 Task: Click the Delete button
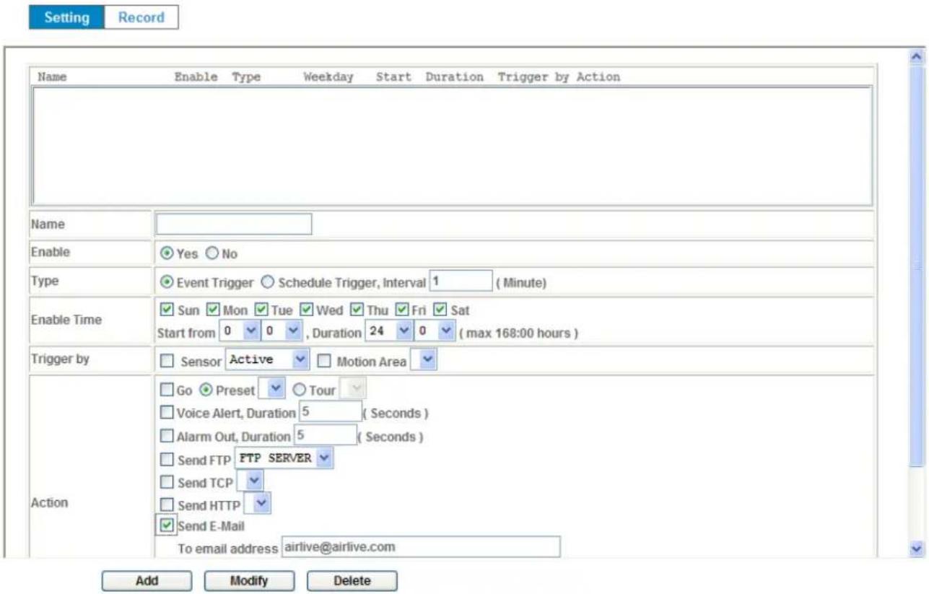352,581
